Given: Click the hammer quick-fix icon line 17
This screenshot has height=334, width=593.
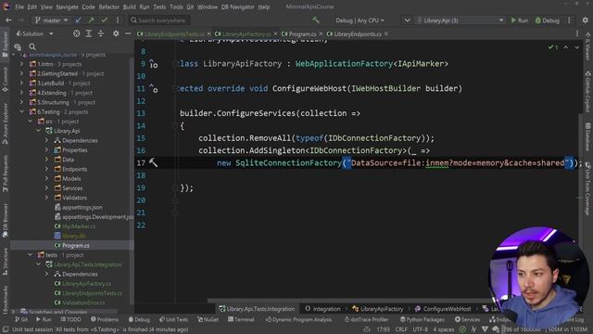Looking at the screenshot, I should pos(153,163).
